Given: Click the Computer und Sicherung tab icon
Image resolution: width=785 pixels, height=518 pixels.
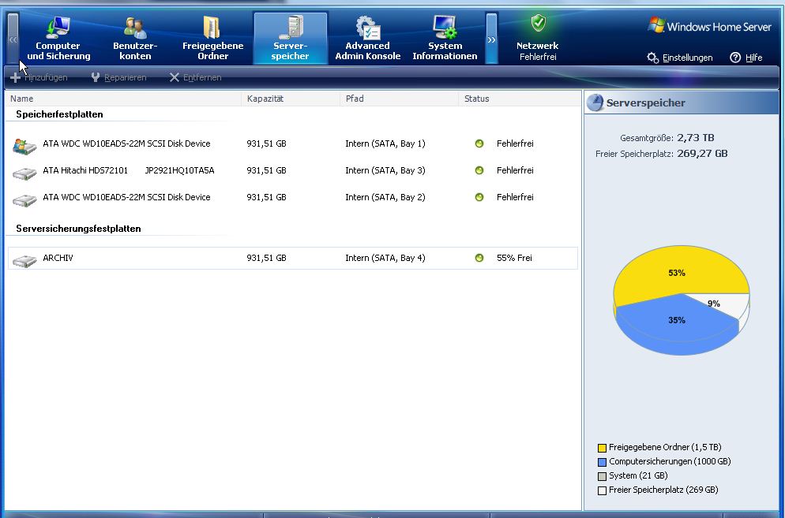Looking at the screenshot, I should 58,27.
